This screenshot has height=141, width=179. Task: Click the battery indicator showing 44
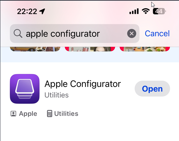159,11
